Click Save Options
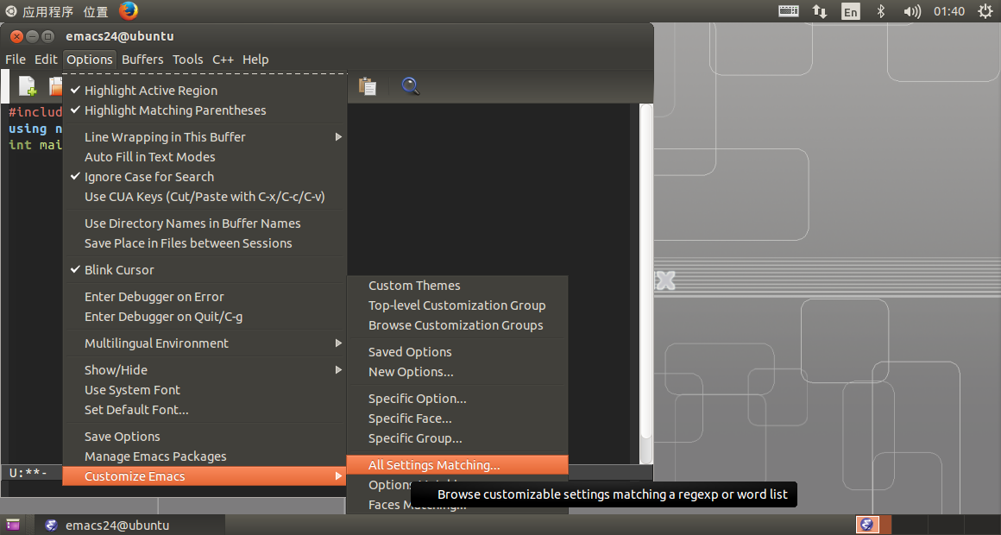 tap(205, 437)
